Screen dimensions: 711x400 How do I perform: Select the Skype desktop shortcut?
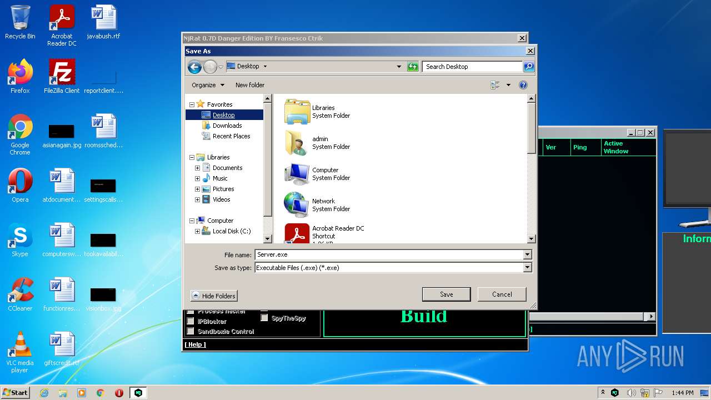point(20,240)
